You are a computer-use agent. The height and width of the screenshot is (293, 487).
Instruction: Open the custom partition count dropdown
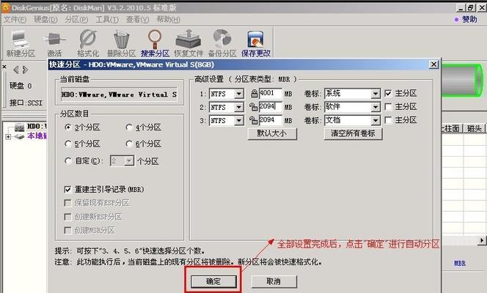pyautogui.click(x=129, y=161)
